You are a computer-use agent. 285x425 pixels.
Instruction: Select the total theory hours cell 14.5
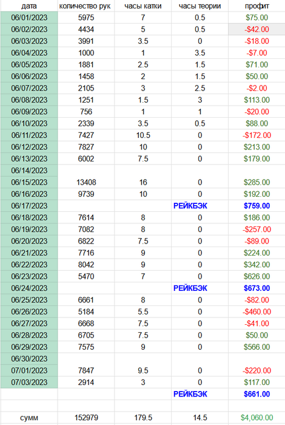point(199,418)
